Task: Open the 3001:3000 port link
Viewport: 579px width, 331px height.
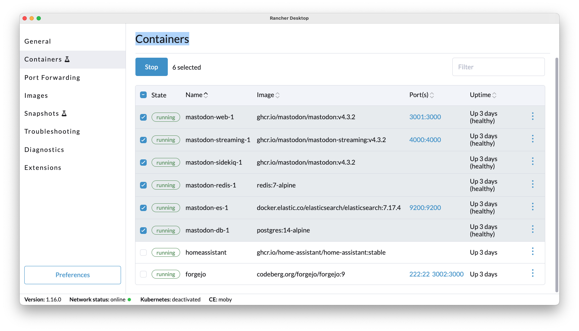Action: [x=425, y=117]
